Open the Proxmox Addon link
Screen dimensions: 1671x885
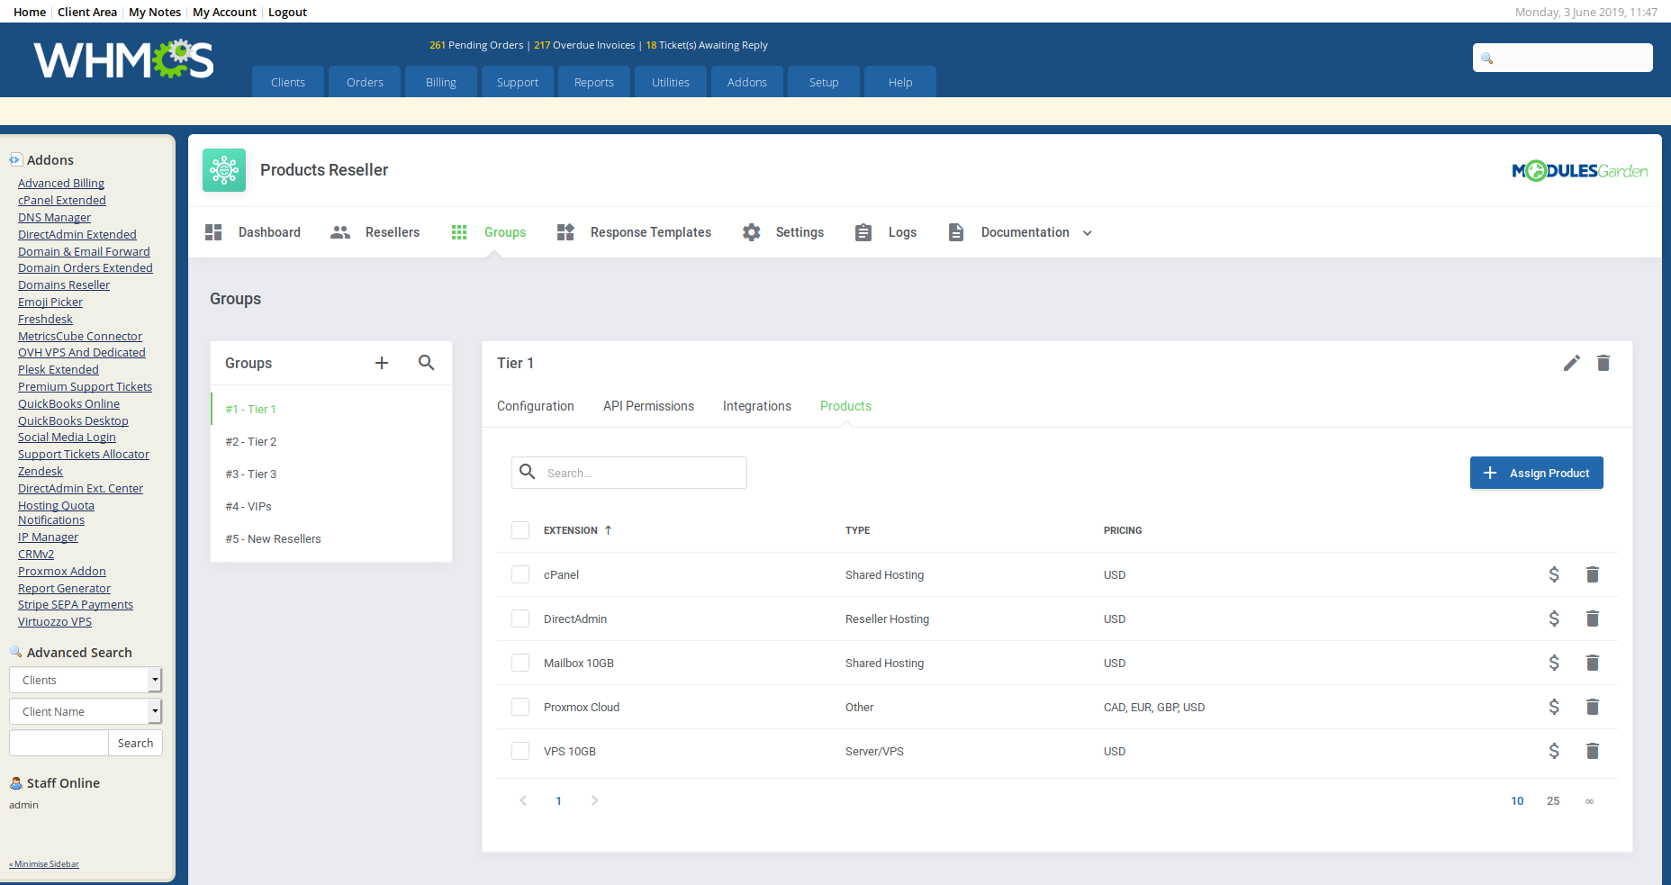click(62, 572)
